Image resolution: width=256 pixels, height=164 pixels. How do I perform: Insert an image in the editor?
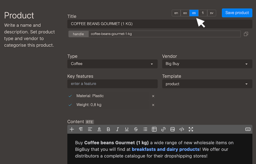click(x=172, y=129)
